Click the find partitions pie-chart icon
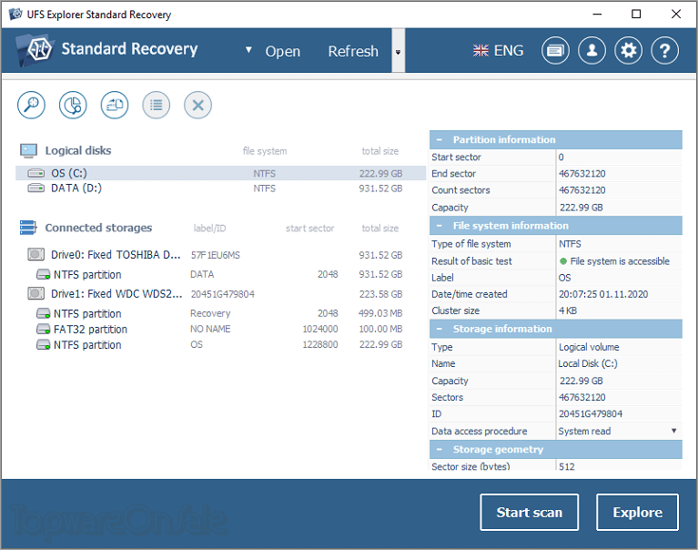 [73, 105]
